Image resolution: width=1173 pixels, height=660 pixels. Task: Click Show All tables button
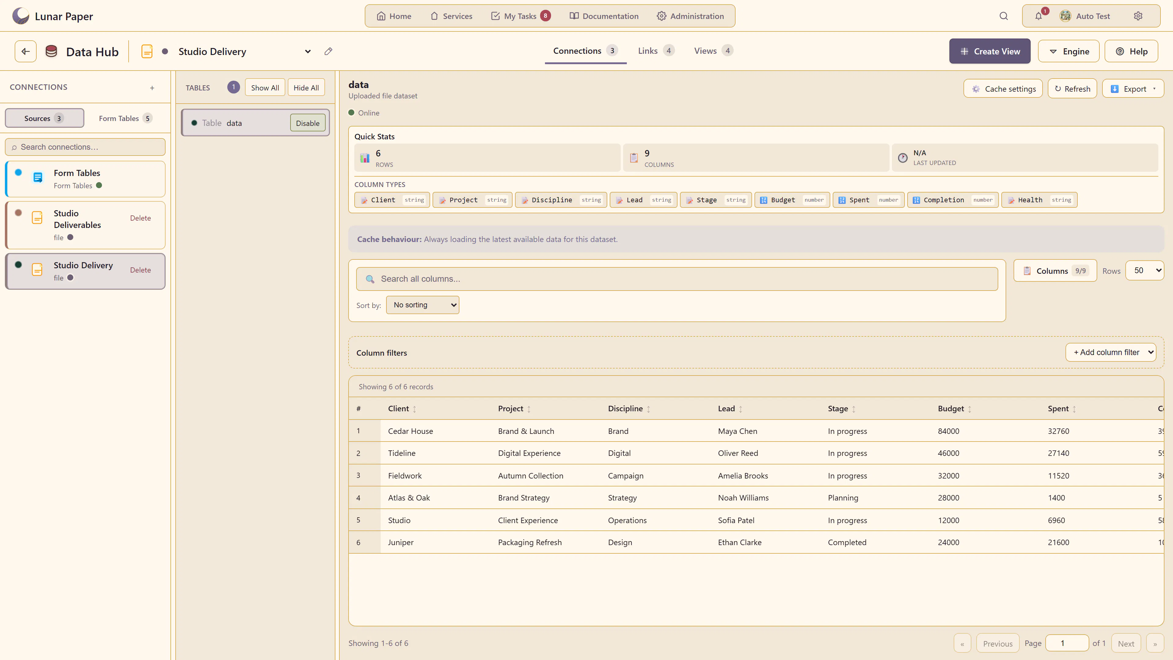point(265,87)
